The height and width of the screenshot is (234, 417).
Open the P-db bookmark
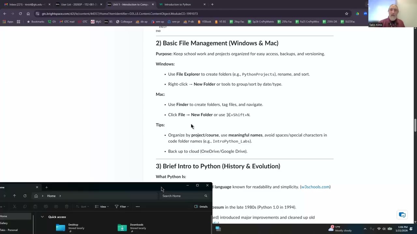pos(189,22)
